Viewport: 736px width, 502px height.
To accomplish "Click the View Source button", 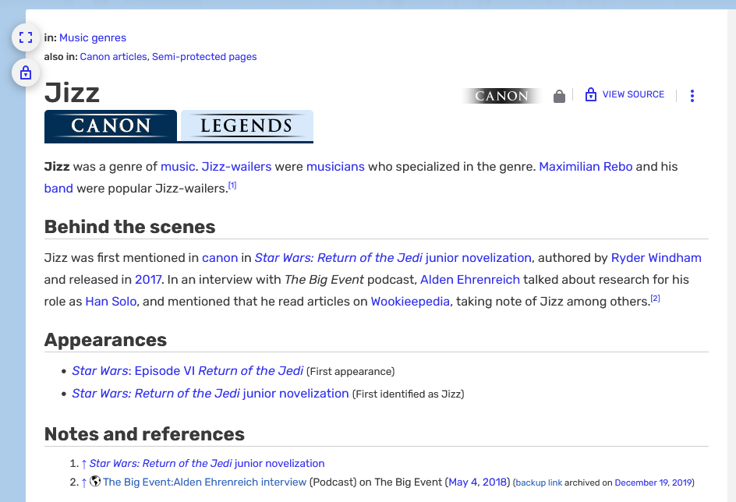I will [625, 95].
